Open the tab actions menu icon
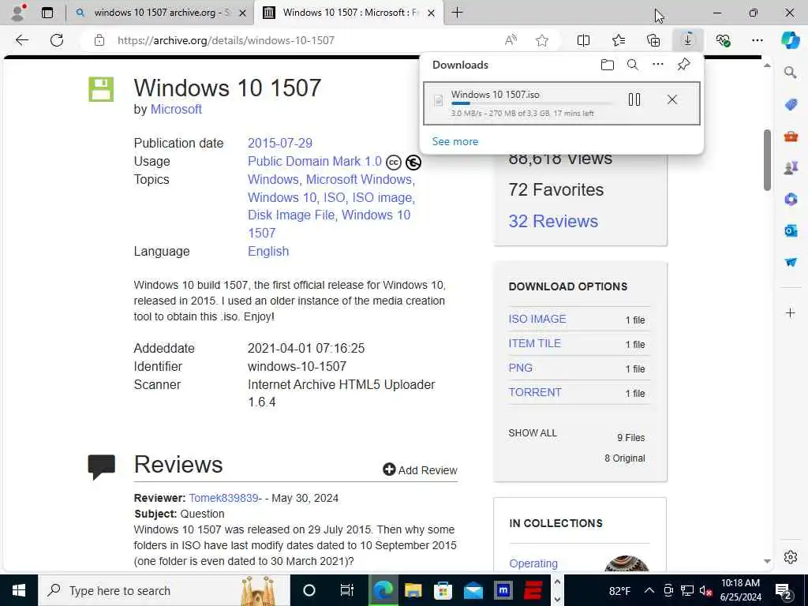808x606 pixels. (x=47, y=13)
